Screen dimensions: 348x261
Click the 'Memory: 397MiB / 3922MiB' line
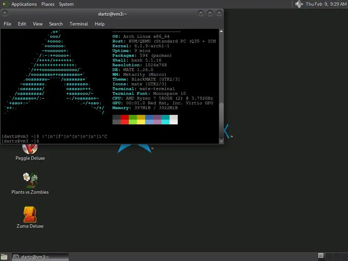145,108
